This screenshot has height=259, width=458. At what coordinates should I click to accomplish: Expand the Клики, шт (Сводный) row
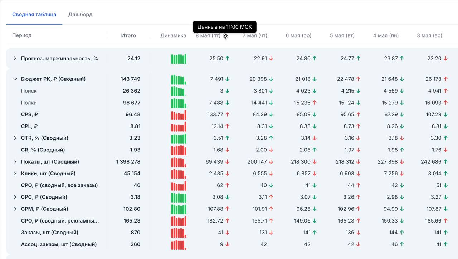(15, 173)
